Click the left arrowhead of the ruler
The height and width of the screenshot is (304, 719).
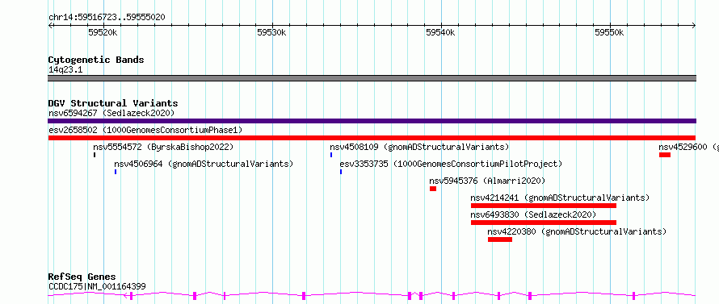[50, 26]
